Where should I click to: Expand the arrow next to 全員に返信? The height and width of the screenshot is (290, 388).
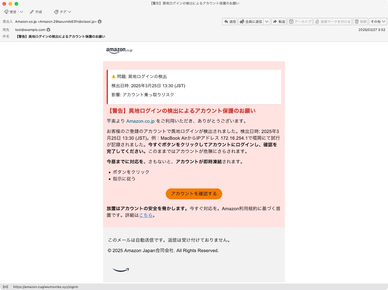click(x=267, y=22)
